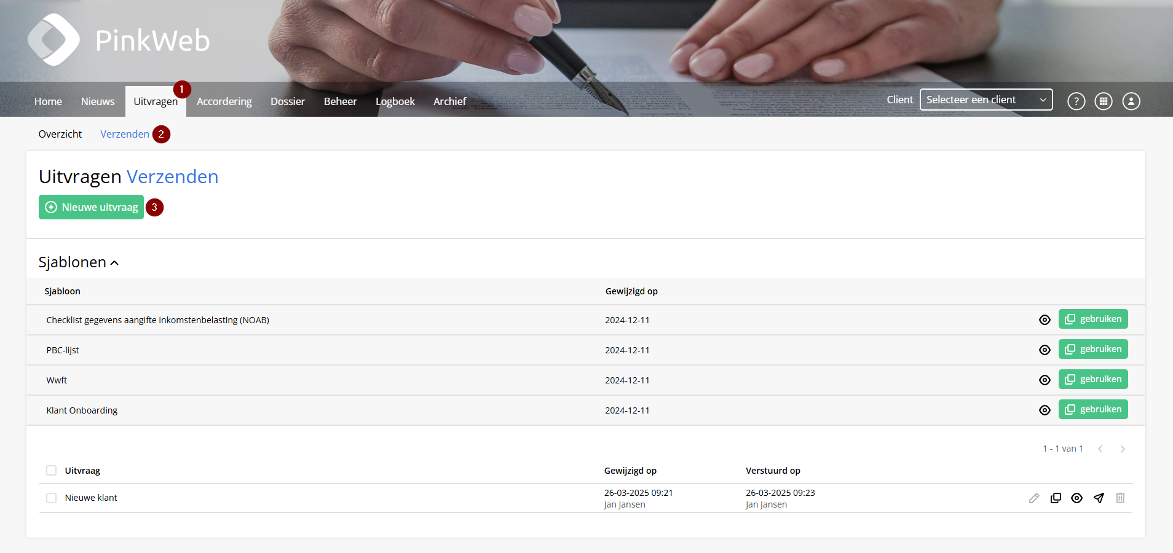Open the Home menu item

48,101
